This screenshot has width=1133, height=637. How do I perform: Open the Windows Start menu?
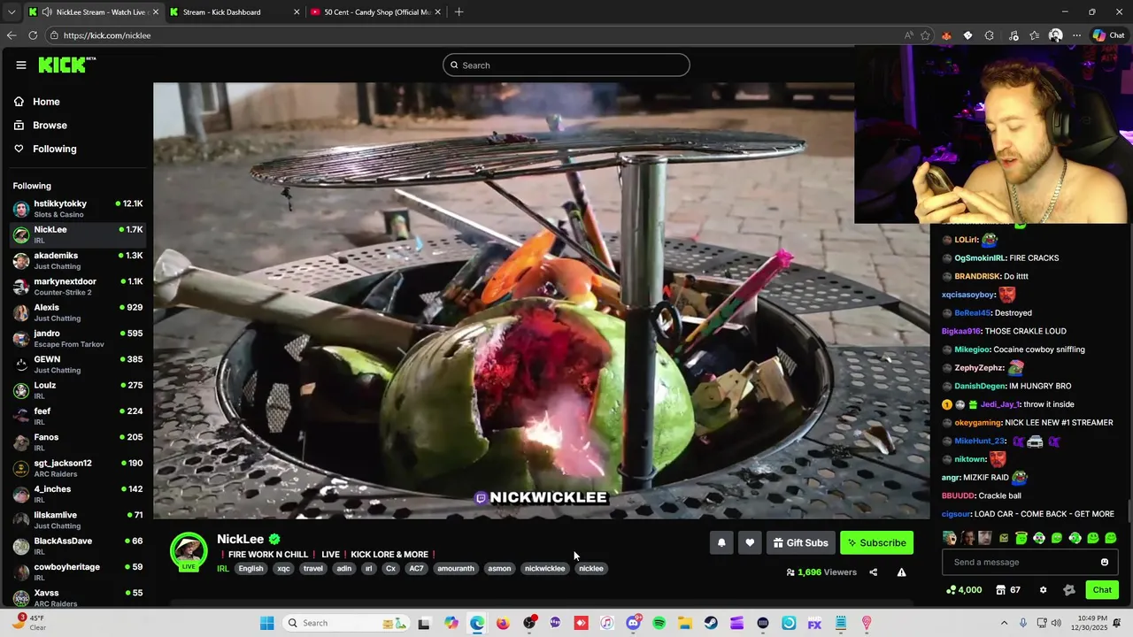click(x=267, y=623)
